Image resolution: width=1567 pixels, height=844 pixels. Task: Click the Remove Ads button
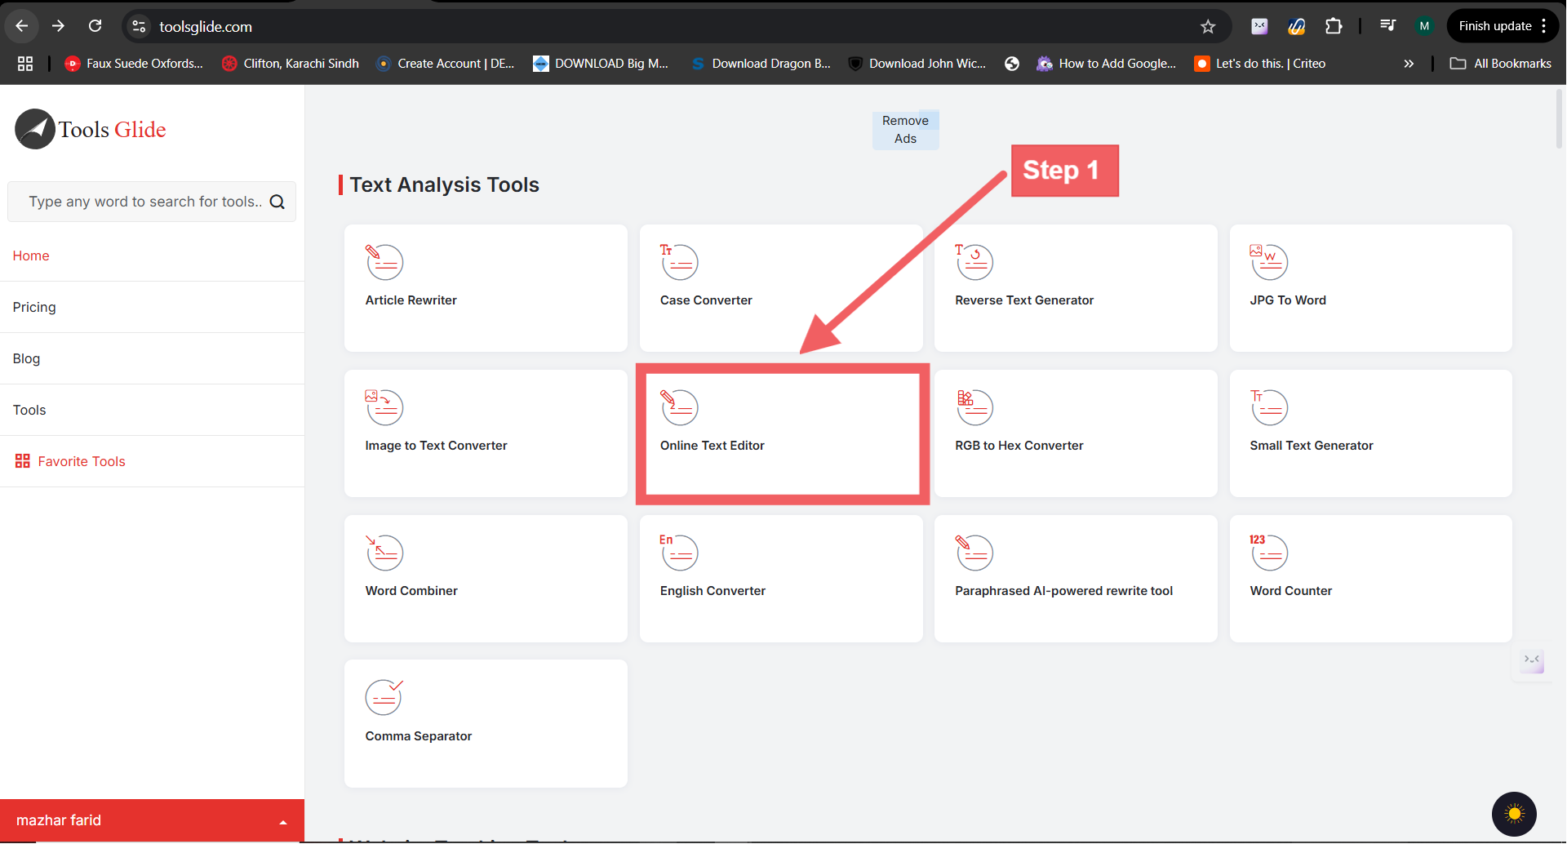pyautogui.click(x=905, y=130)
